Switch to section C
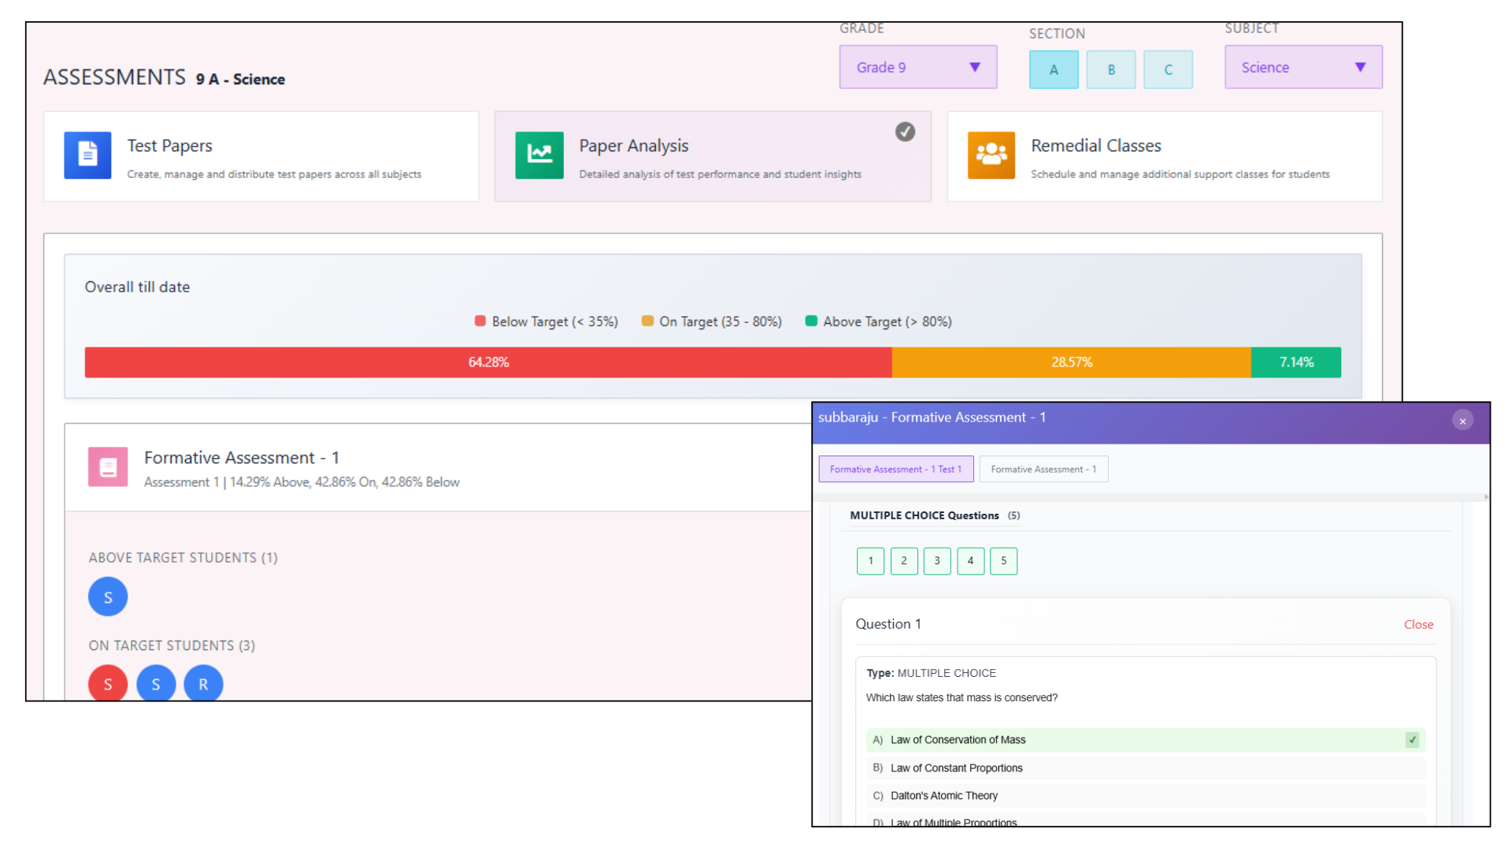The width and height of the screenshot is (1512, 851). [x=1168, y=69]
